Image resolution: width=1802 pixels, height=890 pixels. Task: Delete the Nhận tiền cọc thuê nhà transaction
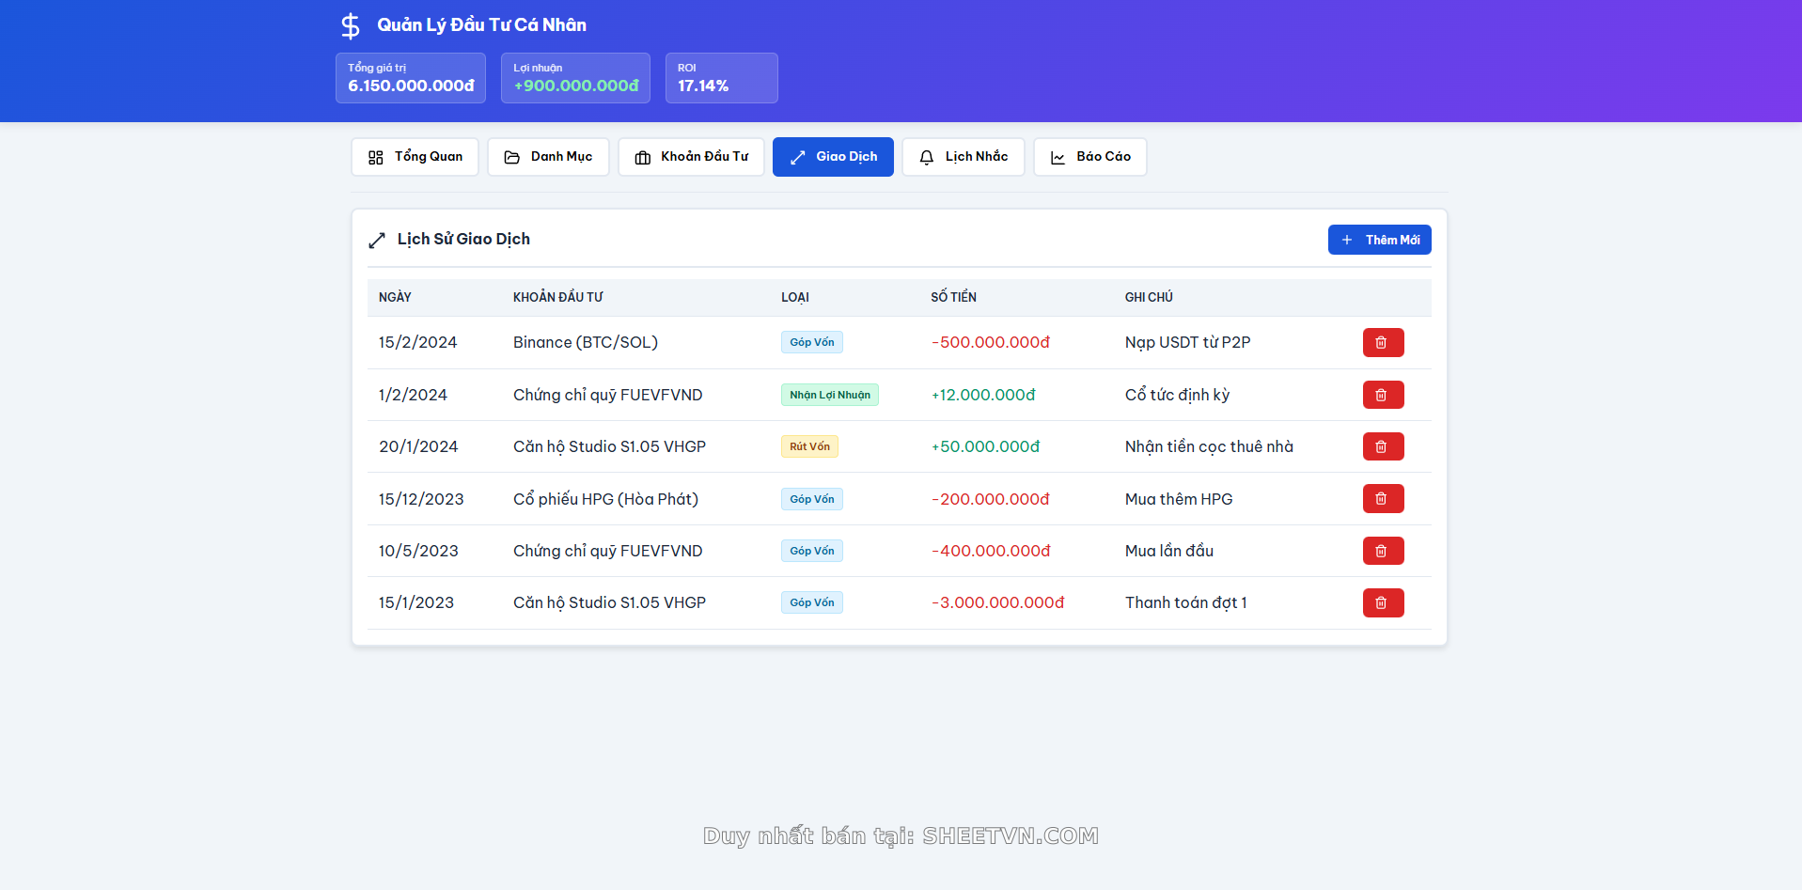1383,446
